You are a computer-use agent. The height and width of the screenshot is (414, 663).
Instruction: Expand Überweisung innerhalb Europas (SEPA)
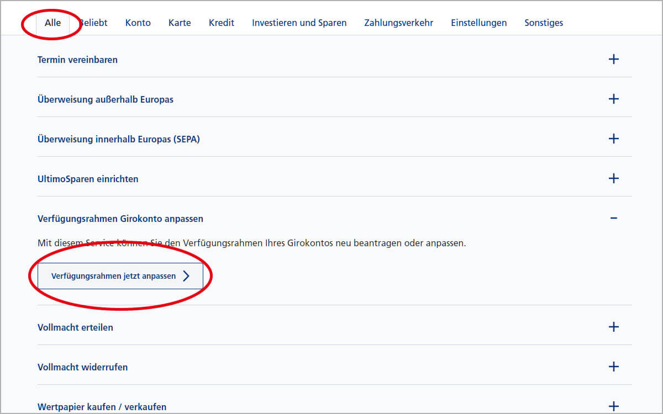tap(613, 139)
